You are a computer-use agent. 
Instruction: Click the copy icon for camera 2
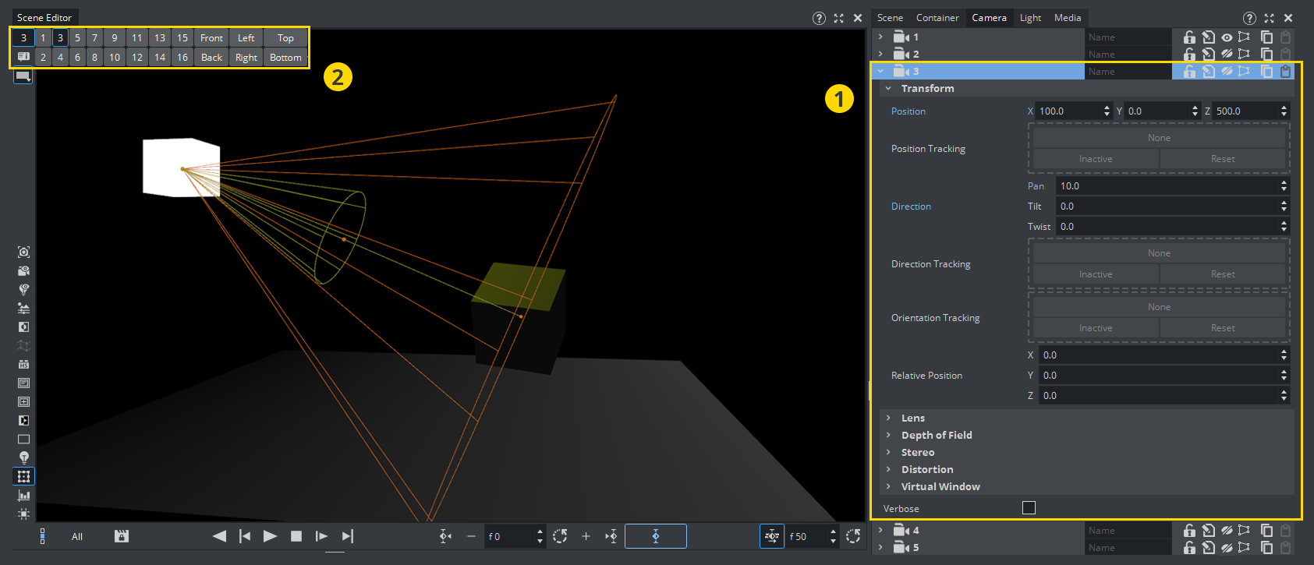[x=1266, y=55]
